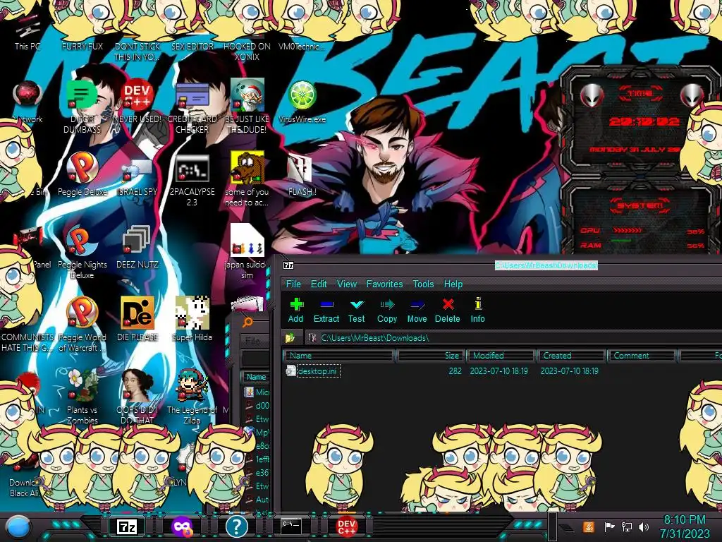Image resolution: width=722 pixels, height=542 pixels.
Task: Open the Tools menu in 7-Zip
Action: point(423,284)
